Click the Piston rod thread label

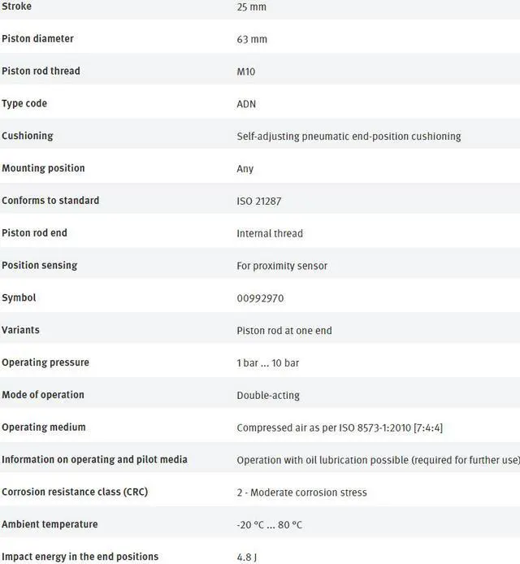(x=41, y=71)
